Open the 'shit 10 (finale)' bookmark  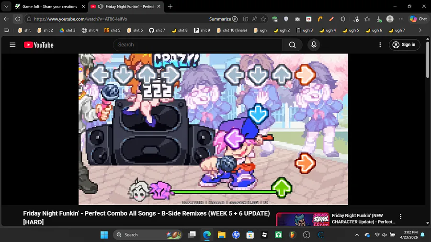[232, 30]
